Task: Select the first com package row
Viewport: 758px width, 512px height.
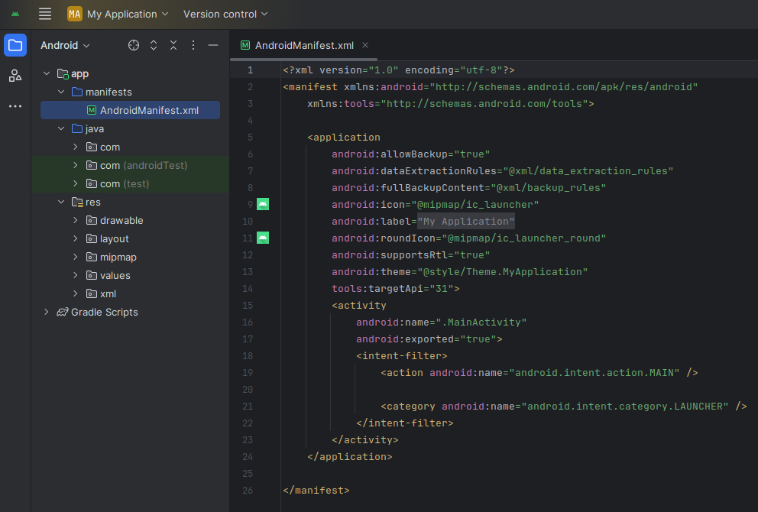Action: pos(130,147)
